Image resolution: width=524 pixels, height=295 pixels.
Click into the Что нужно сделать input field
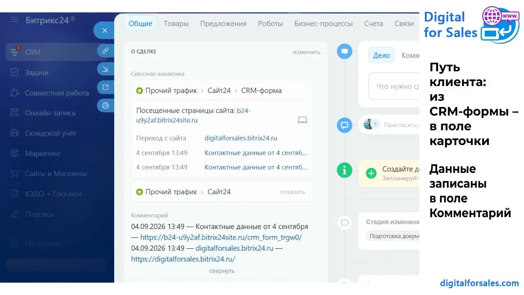[394, 86]
